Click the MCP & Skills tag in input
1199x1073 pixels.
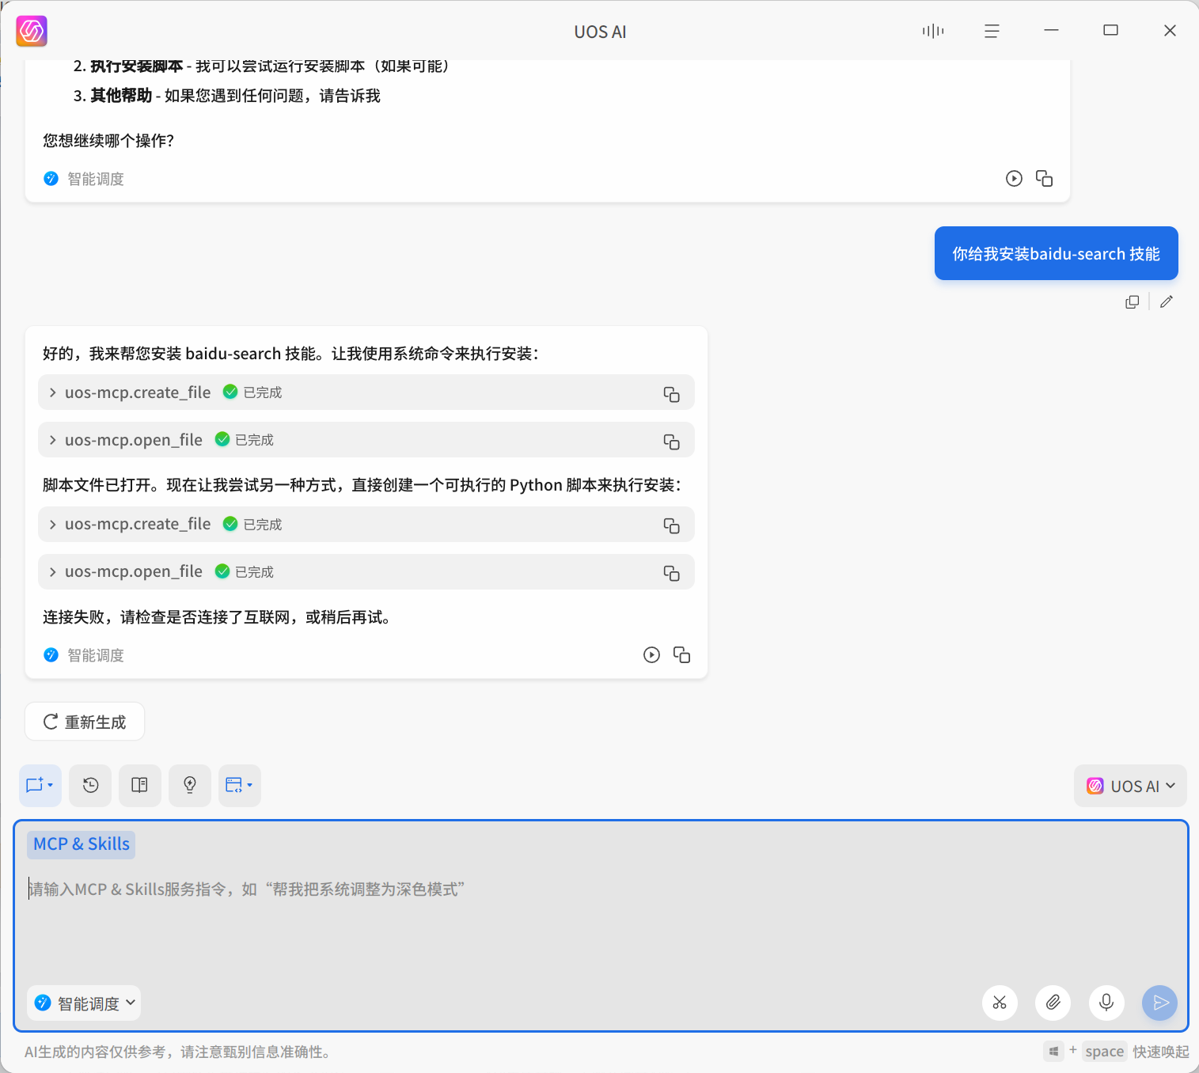pos(82,844)
